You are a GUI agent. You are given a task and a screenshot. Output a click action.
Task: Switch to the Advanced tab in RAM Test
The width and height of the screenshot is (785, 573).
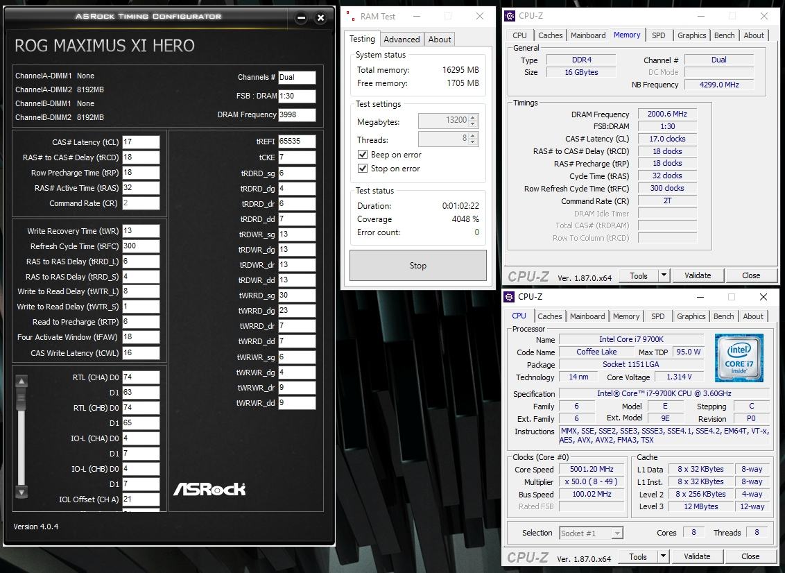[x=402, y=40]
